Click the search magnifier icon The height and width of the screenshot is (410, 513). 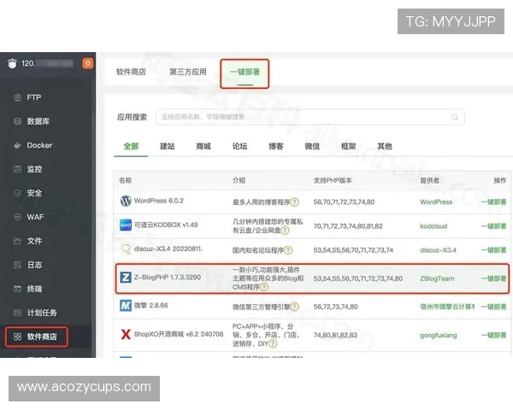(455, 117)
